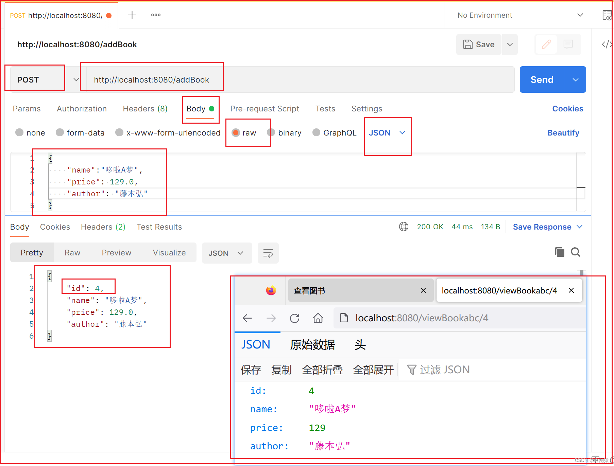Switch to the Params tab
This screenshot has width=614, height=466.
27,109
